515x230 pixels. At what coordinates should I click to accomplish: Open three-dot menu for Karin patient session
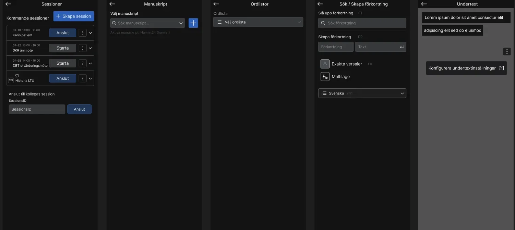tap(83, 33)
